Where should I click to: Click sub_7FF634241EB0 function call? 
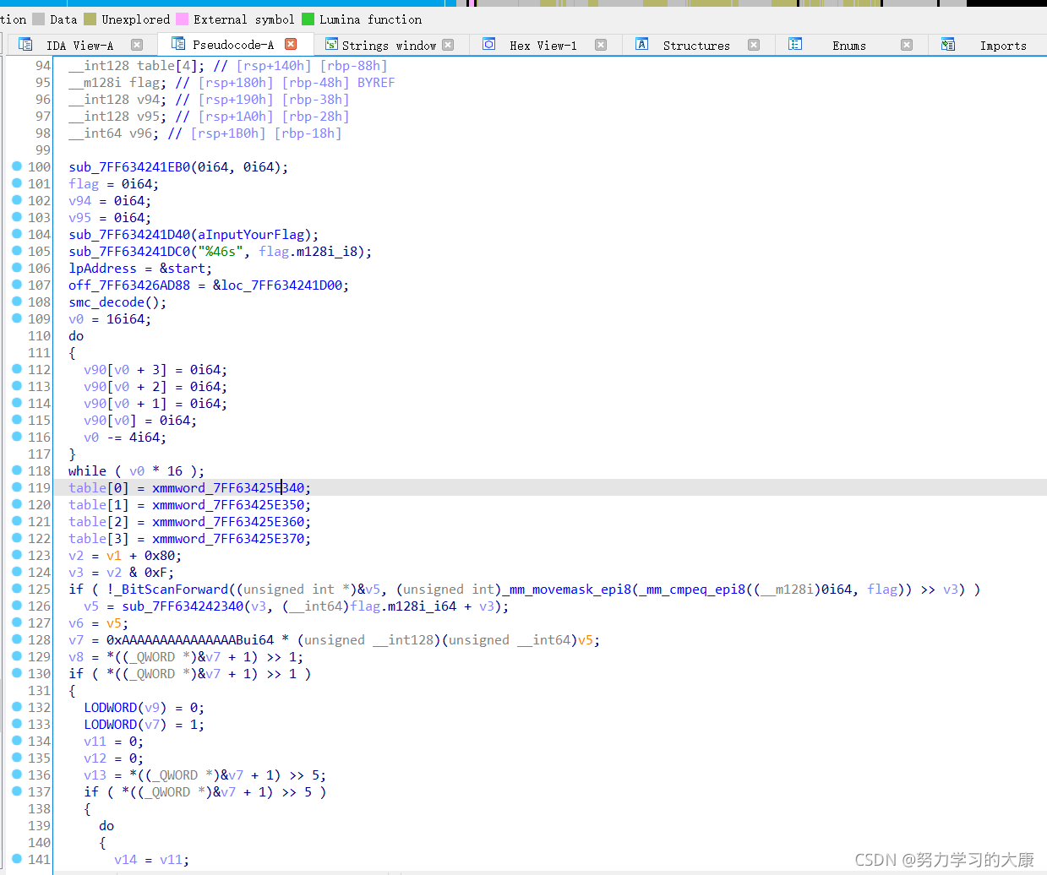pyautogui.click(x=129, y=167)
